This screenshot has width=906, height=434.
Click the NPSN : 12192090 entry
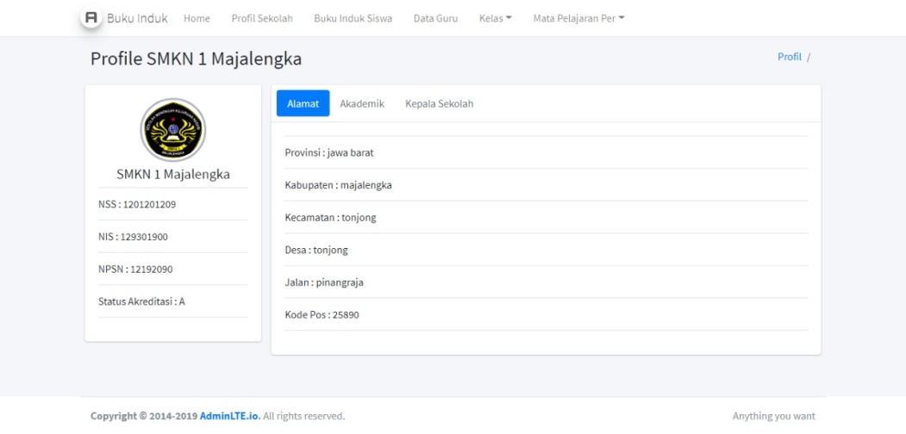click(x=172, y=269)
